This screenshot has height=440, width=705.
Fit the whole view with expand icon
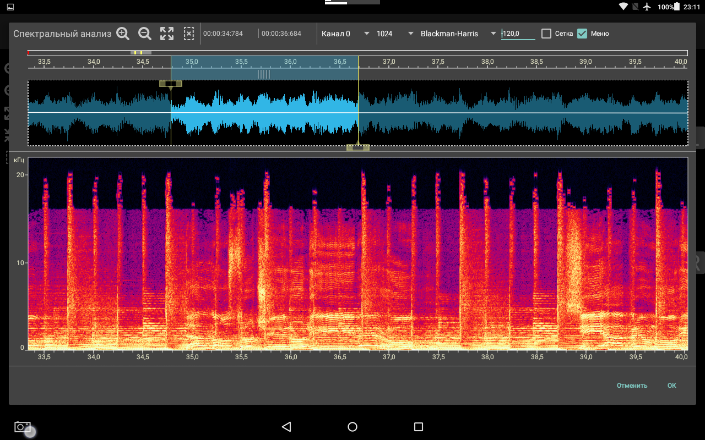167,34
